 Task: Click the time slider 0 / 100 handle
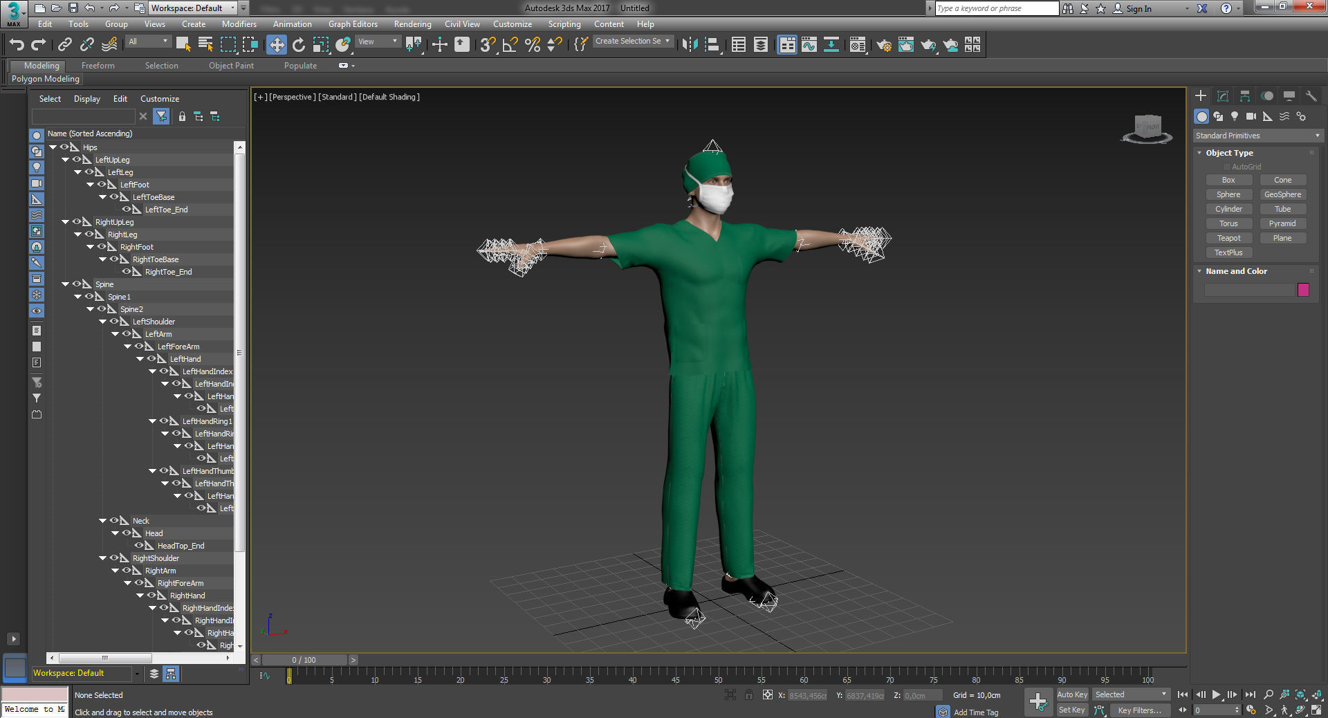coord(304,660)
